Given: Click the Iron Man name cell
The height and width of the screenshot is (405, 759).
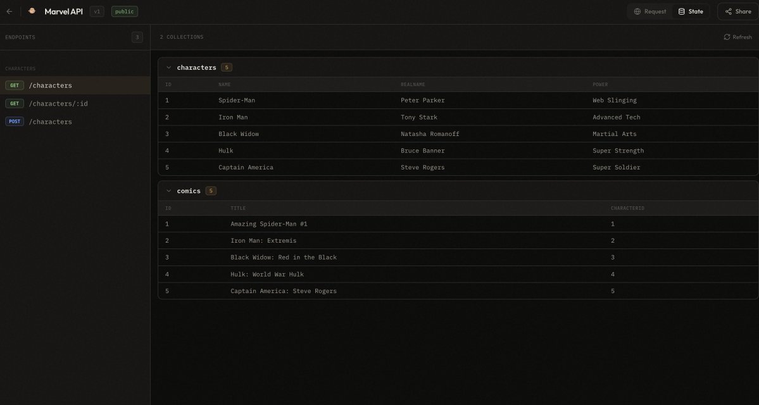Looking at the screenshot, I should click(x=233, y=117).
